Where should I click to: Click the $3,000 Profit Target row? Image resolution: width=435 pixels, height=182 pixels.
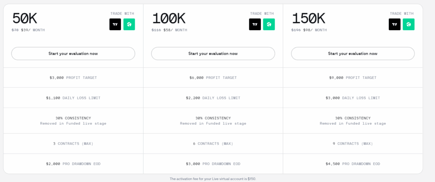click(x=73, y=78)
